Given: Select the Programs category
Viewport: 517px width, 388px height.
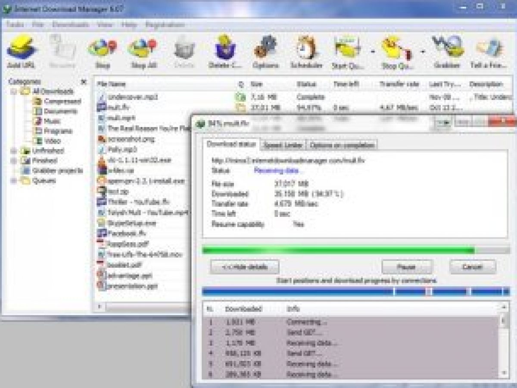Looking at the screenshot, I should pos(58,131).
